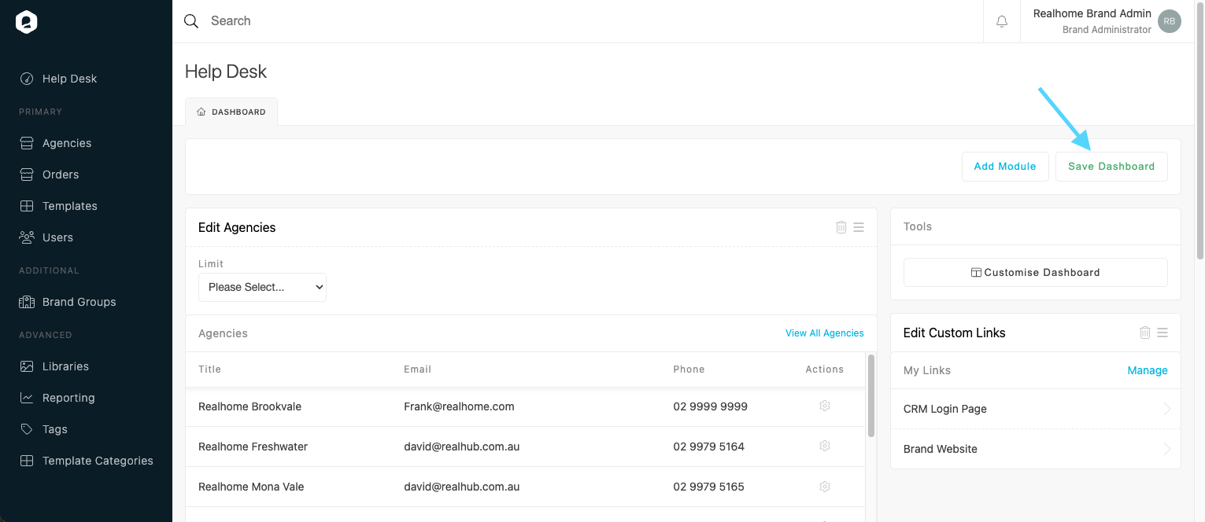Click the Orders sidebar icon
Viewport: 1205px width, 522px height.
point(27,175)
